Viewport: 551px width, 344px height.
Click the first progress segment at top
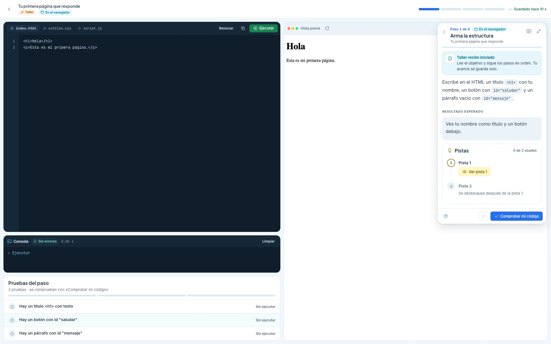click(429, 9)
